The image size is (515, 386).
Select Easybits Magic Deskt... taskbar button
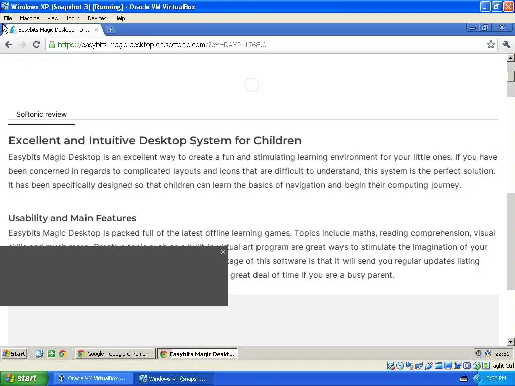197,354
